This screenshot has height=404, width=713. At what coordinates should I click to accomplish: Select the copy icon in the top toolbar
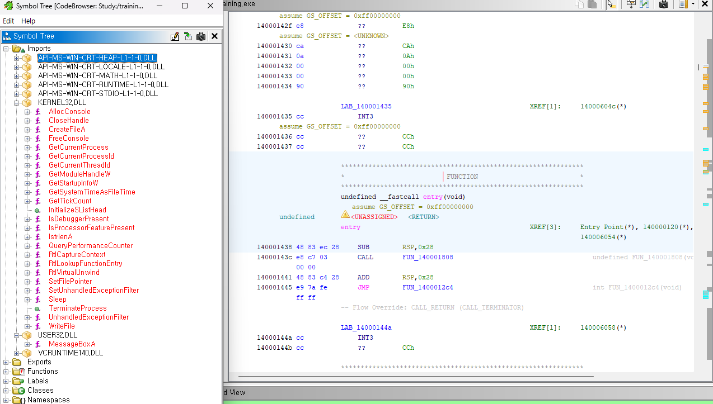coord(580,4)
